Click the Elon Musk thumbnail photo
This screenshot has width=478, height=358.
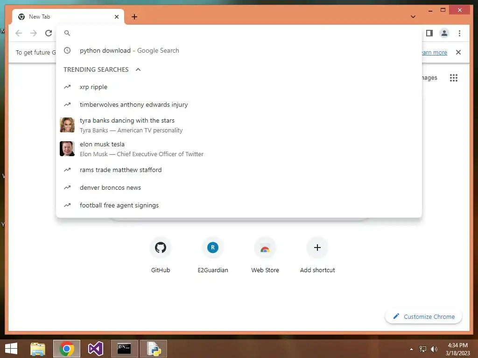(x=67, y=149)
